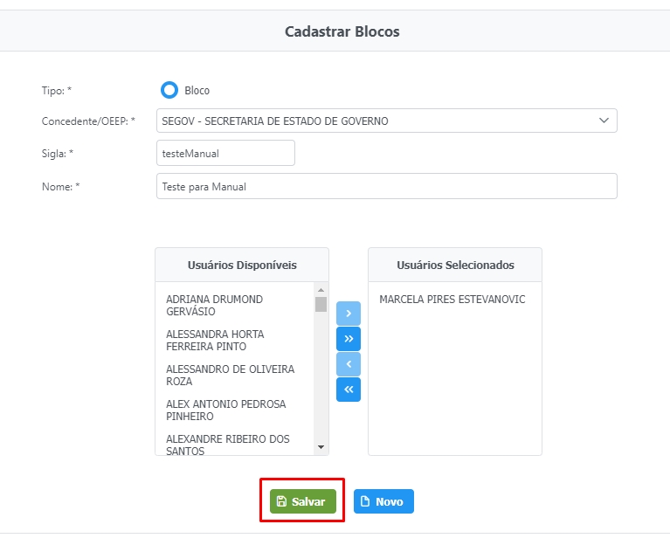670x545 pixels.
Task: Click the move-left single arrow button
Action: click(x=348, y=364)
